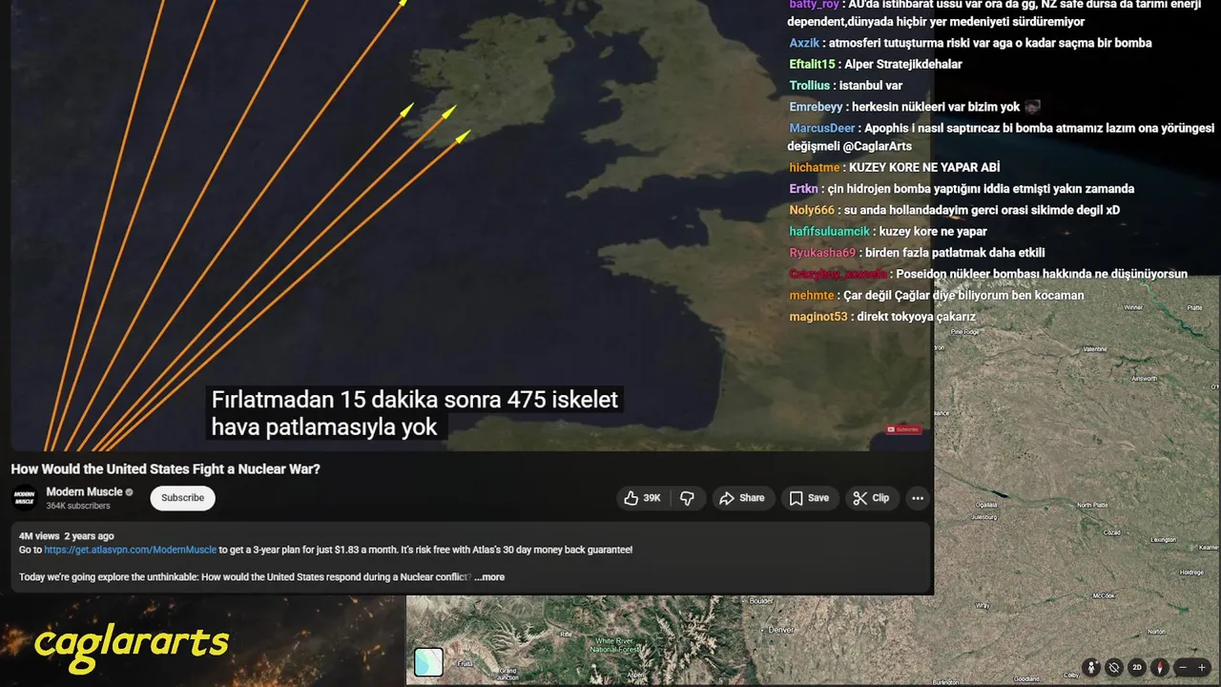Select chat user Noly666
The width and height of the screenshot is (1221, 687).
812,210
